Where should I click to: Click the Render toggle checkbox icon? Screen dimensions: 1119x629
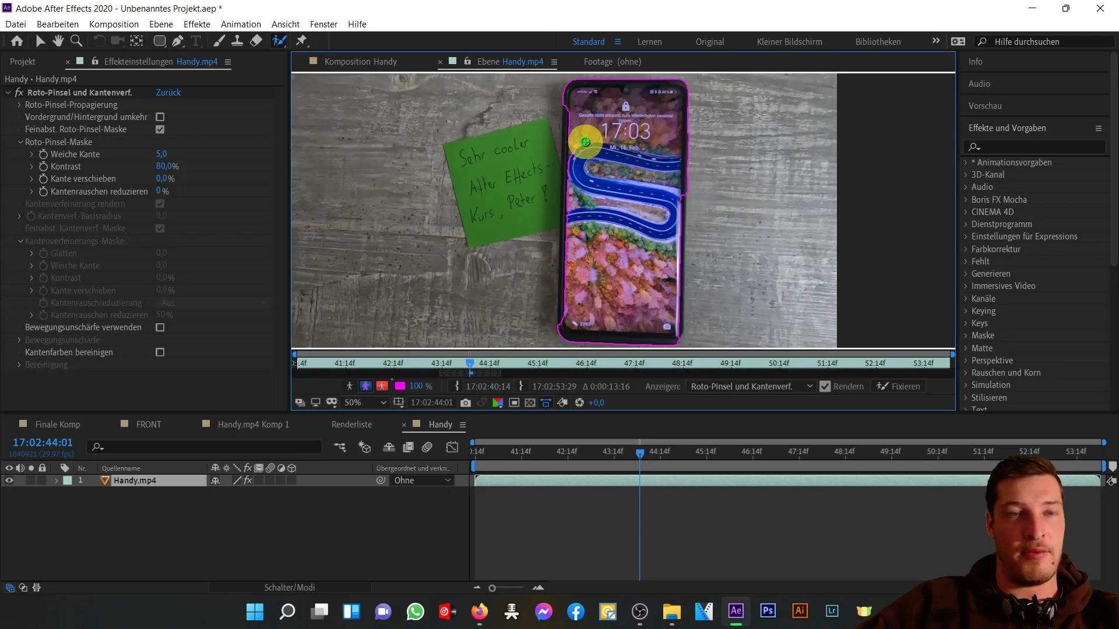[825, 386]
